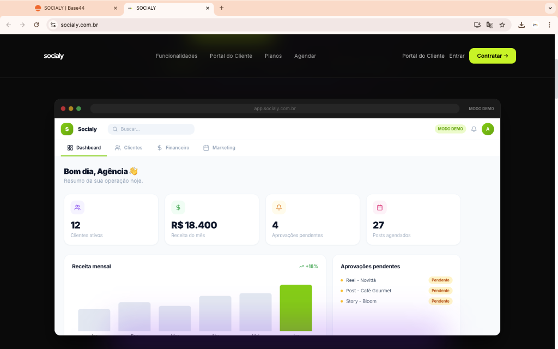Click the browser forward arrow
Image resolution: width=558 pixels, height=349 pixels.
[x=22, y=25]
